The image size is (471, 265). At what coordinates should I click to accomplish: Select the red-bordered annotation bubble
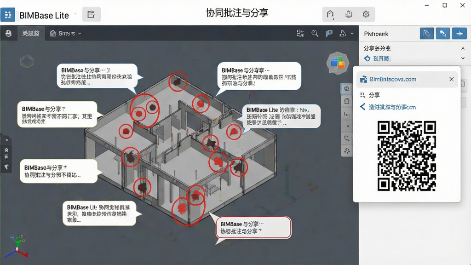pos(253,227)
